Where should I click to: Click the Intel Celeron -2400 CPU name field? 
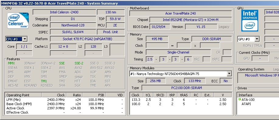[64, 12]
